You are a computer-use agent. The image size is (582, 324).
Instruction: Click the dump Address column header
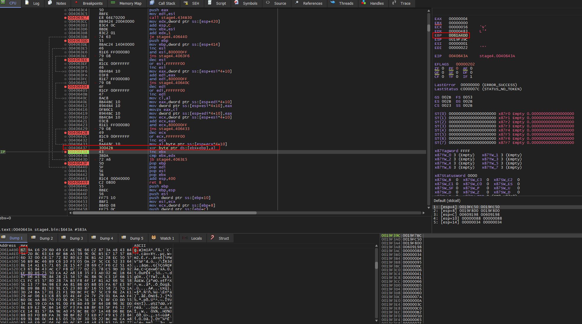coord(8,246)
